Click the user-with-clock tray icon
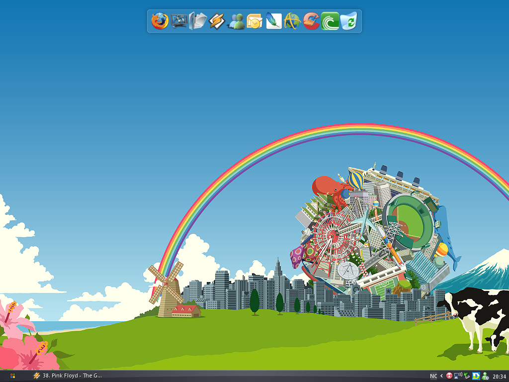The height and width of the screenshot is (382, 509). (x=485, y=376)
